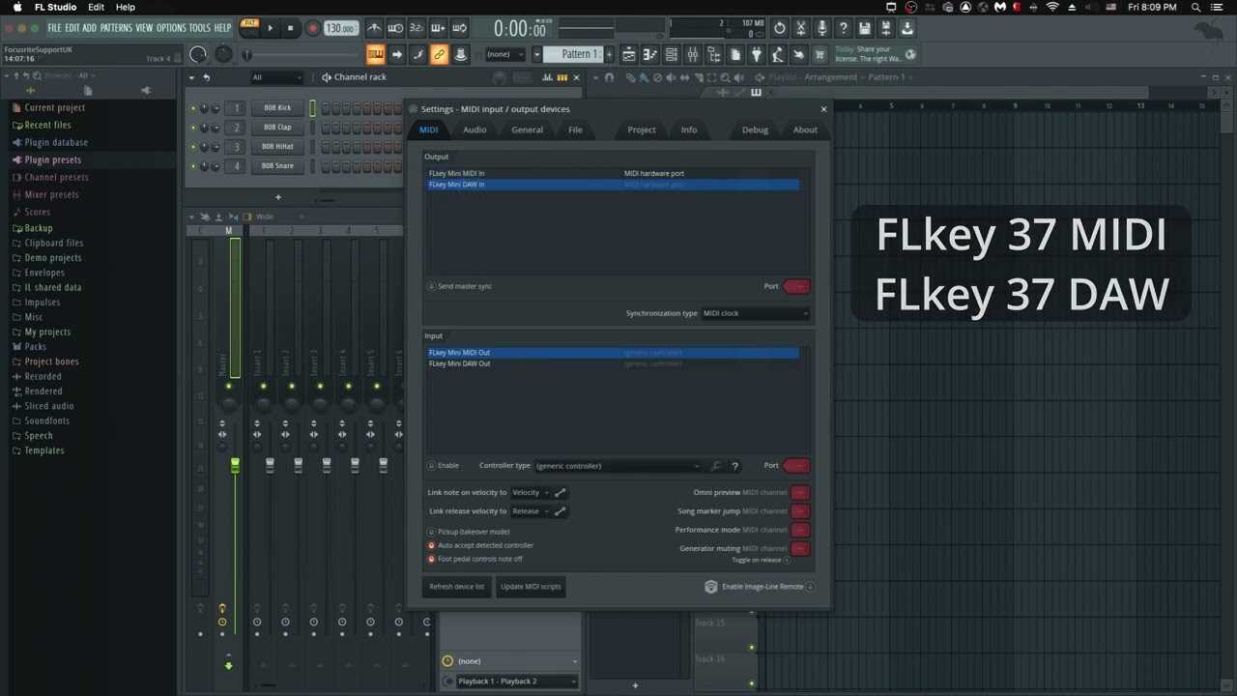Open the (none) snap selector dropdown

coord(504,54)
